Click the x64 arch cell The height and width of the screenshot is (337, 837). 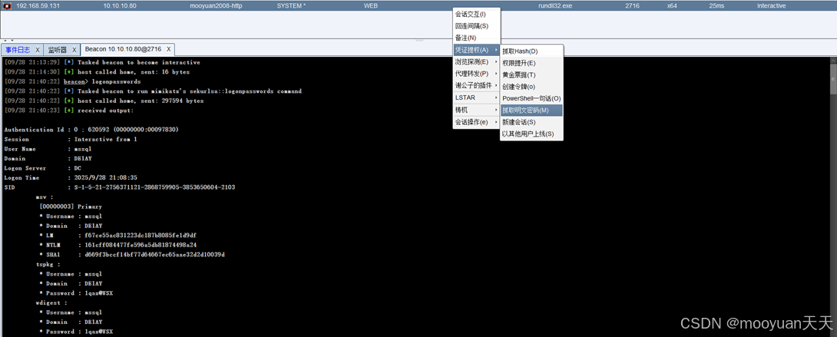point(672,5)
